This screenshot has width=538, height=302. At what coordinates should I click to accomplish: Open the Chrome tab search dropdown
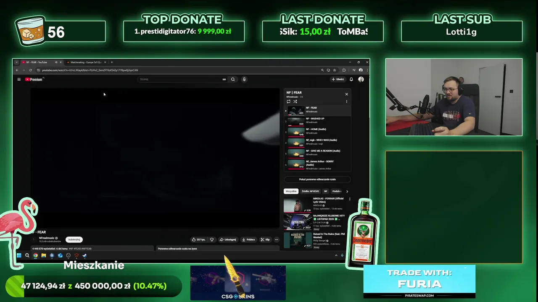click(x=16, y=62)
